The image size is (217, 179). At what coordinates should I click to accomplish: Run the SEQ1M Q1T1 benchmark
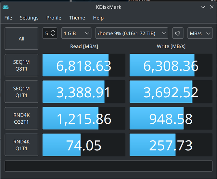21,92
